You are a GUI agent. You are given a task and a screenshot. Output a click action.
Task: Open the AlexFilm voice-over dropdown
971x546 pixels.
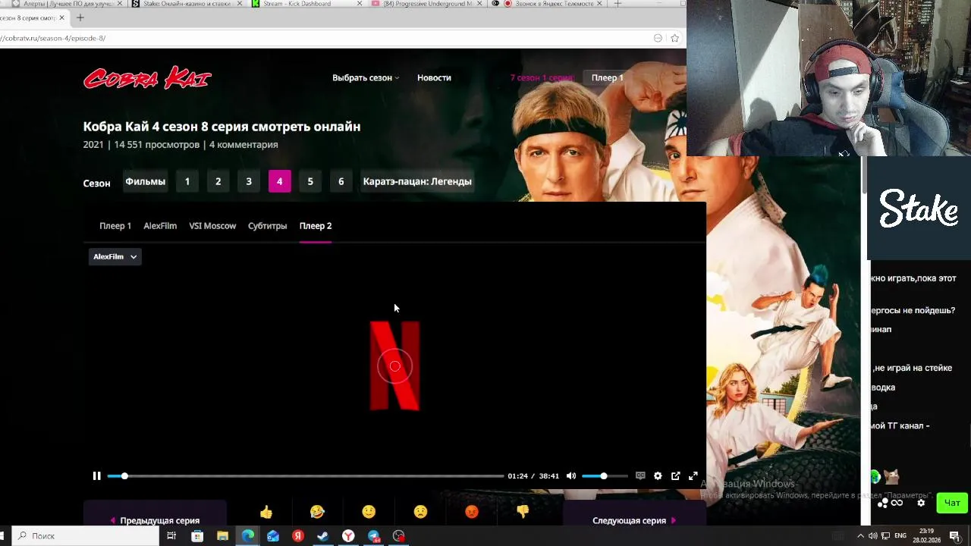[115, 256]
